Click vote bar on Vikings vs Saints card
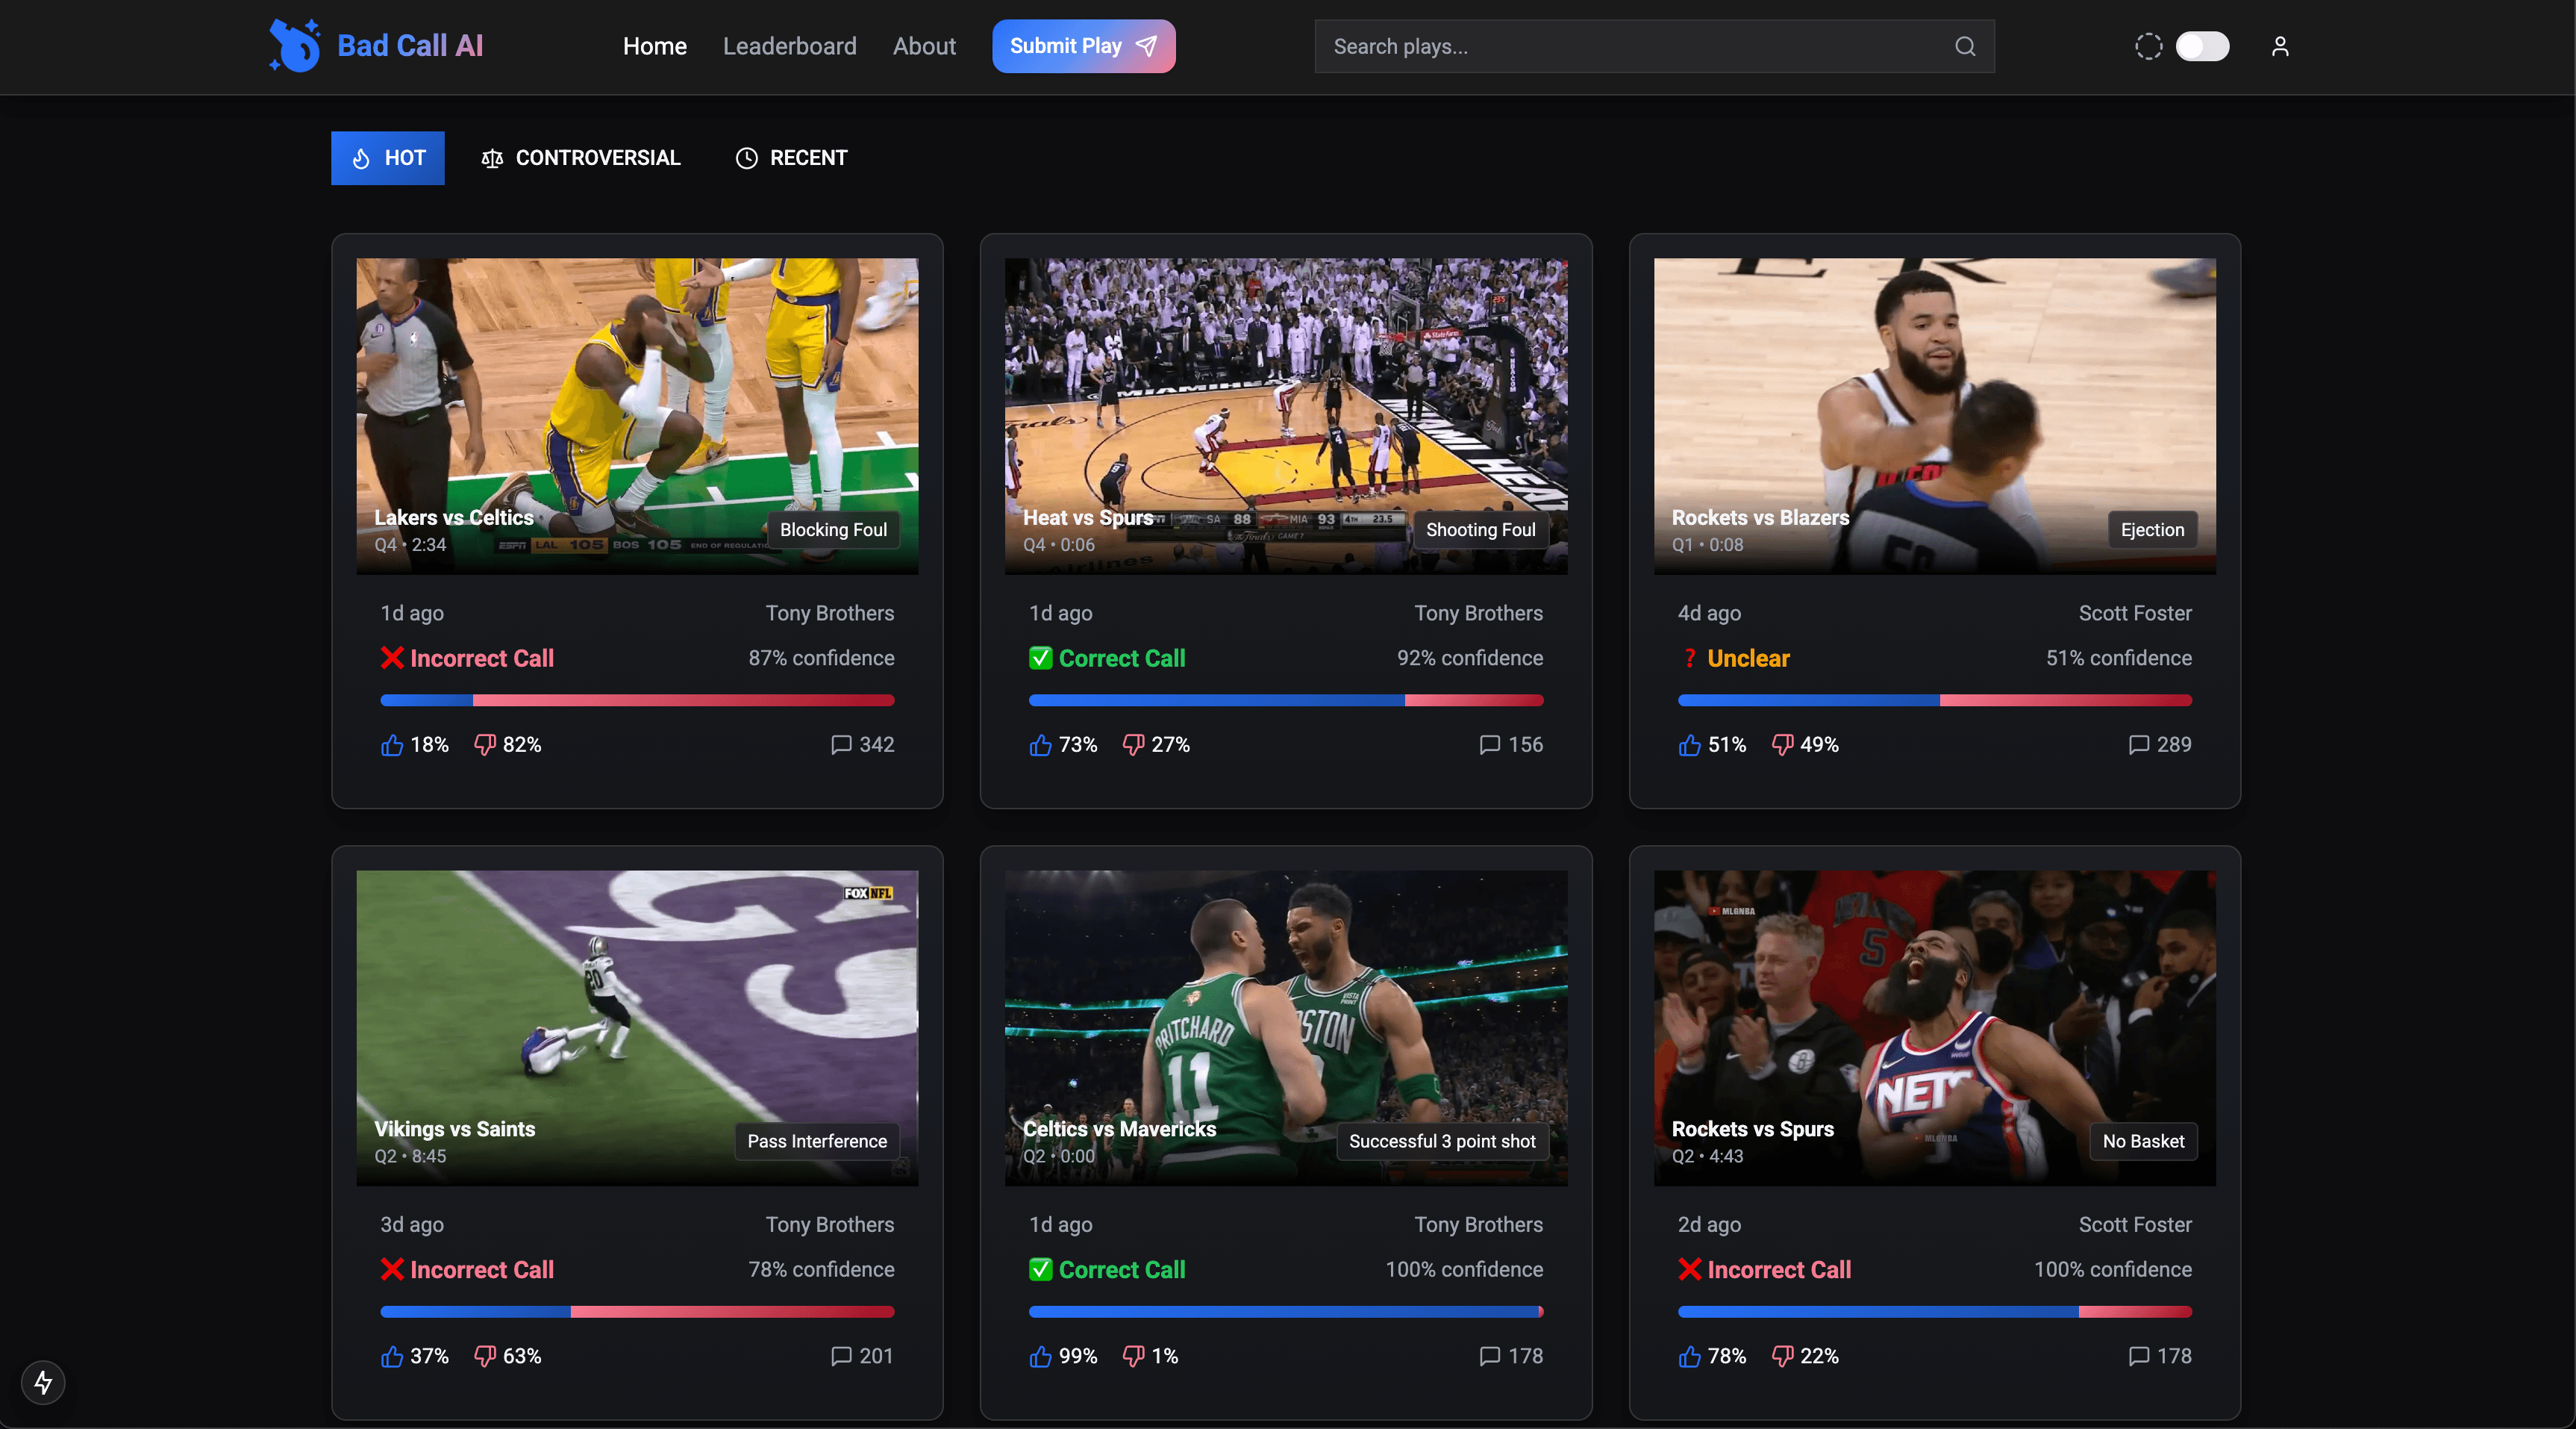The width and height of the screenshot is (2576, 1429). coord(637,1312)
